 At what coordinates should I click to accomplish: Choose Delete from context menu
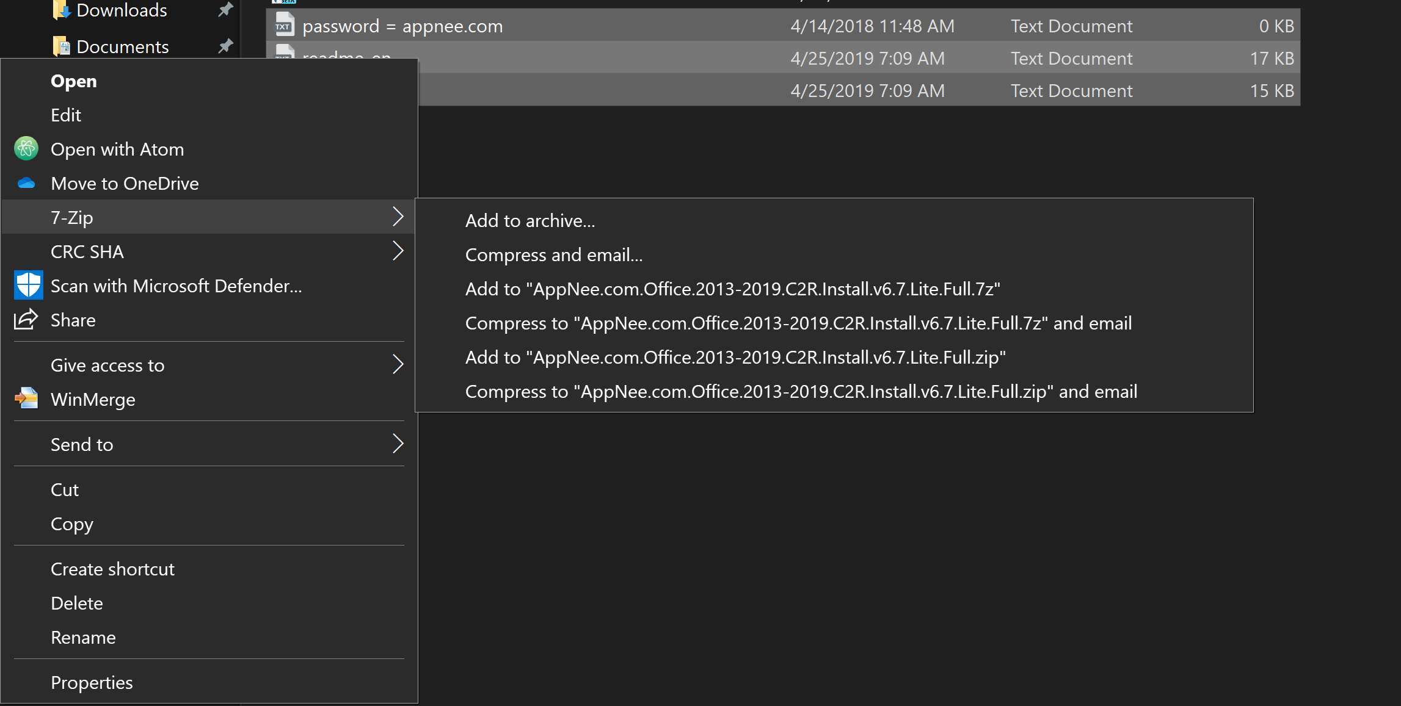209,603
